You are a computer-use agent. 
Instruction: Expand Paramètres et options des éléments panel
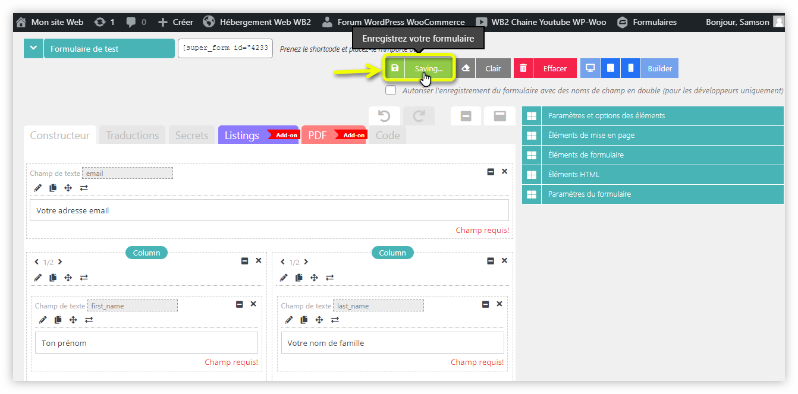653,116
